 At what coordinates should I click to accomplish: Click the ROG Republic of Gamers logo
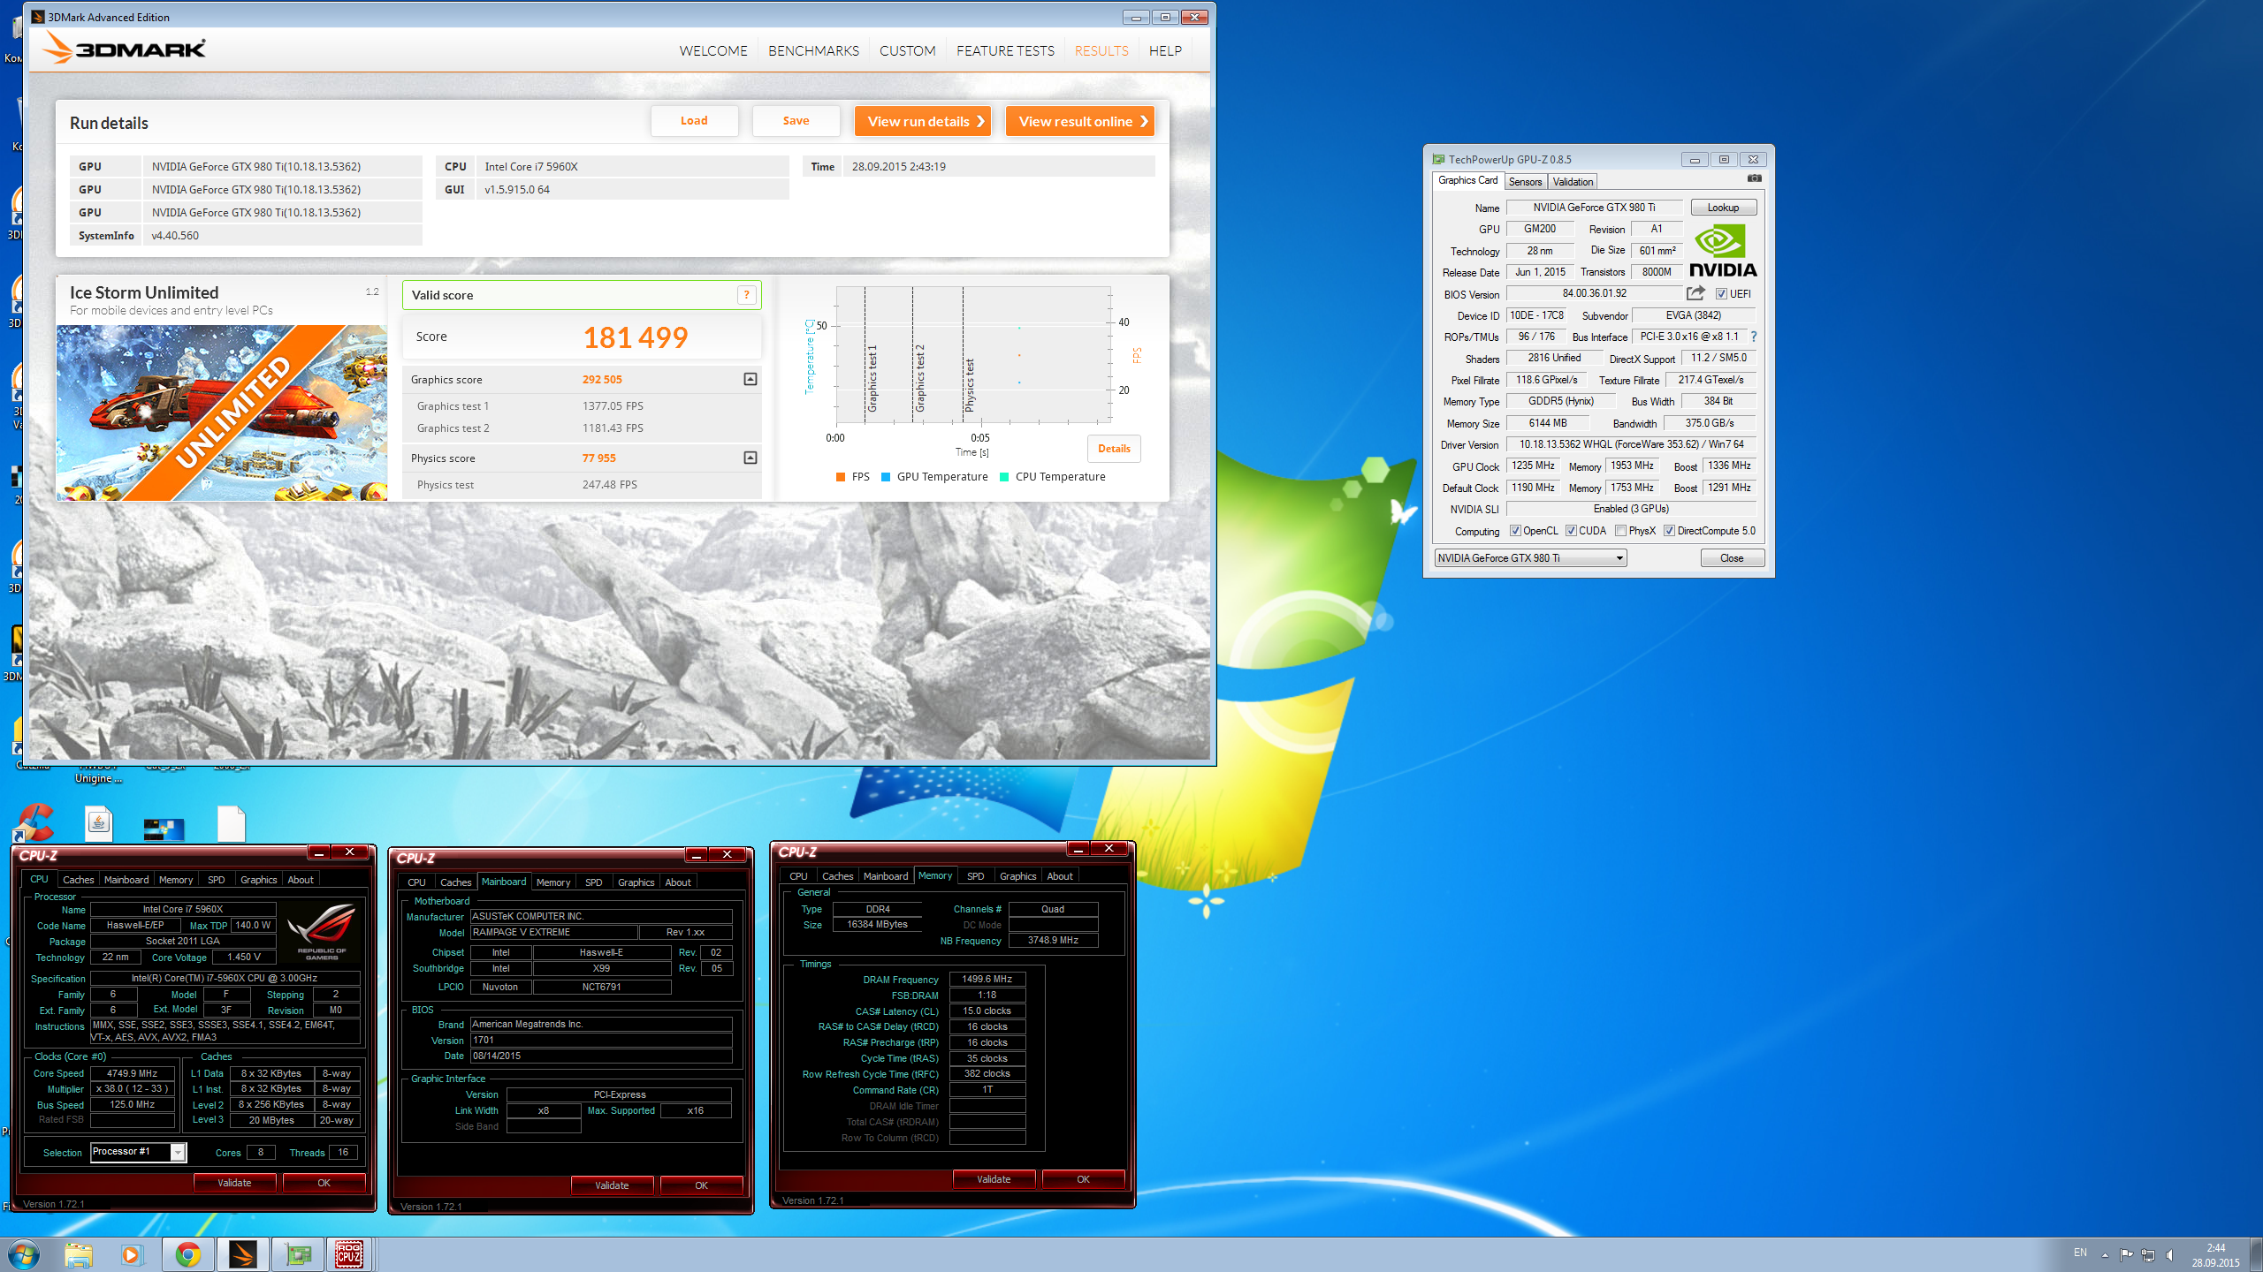tap(322, 932)
